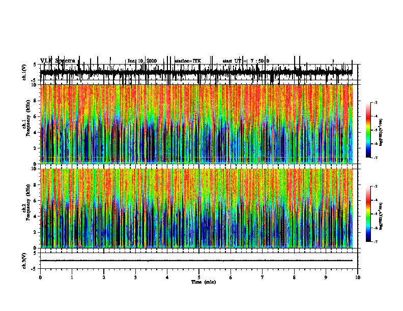403x311 pixels.
Task: Click the 'VLF Spectra' plot title
Action: 57,61
